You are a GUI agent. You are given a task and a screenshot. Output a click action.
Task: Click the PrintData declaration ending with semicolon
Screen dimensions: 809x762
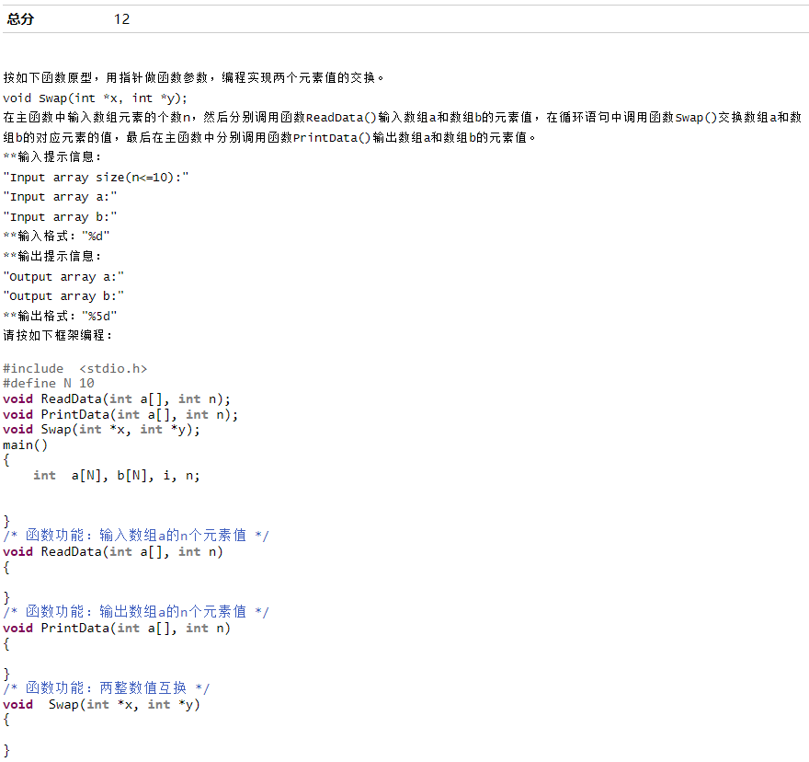tap(120, 414)
